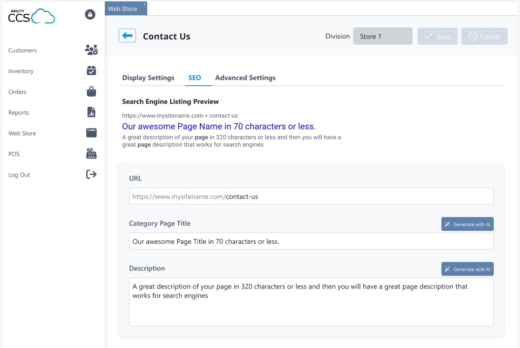Select the POS register icon
Image resolution: width=520 pixels, height=348 pixels.
tap(91, 154)
